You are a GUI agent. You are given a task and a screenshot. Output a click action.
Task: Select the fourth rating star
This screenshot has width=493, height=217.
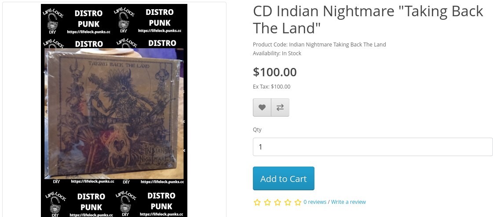(x=288, y=202)
